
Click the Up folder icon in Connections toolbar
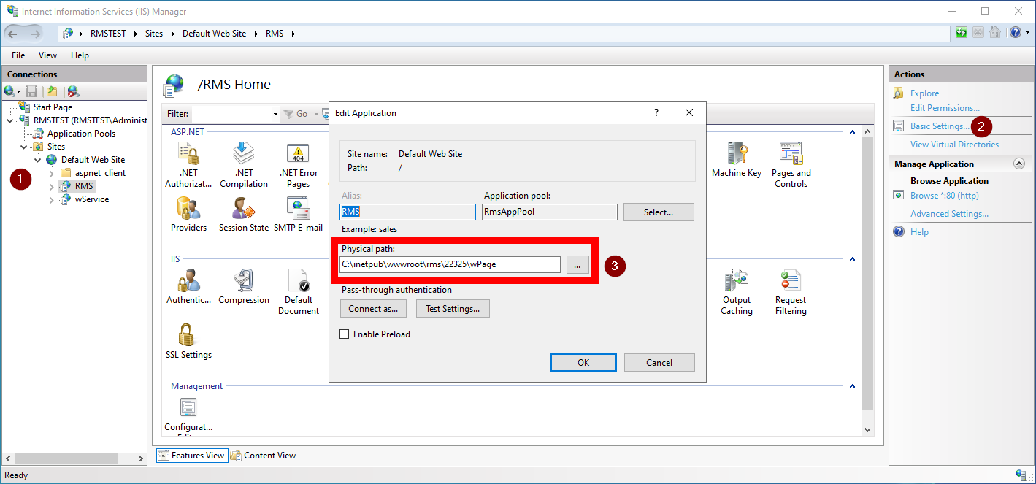pyautogui.click(x=52, y=91)
